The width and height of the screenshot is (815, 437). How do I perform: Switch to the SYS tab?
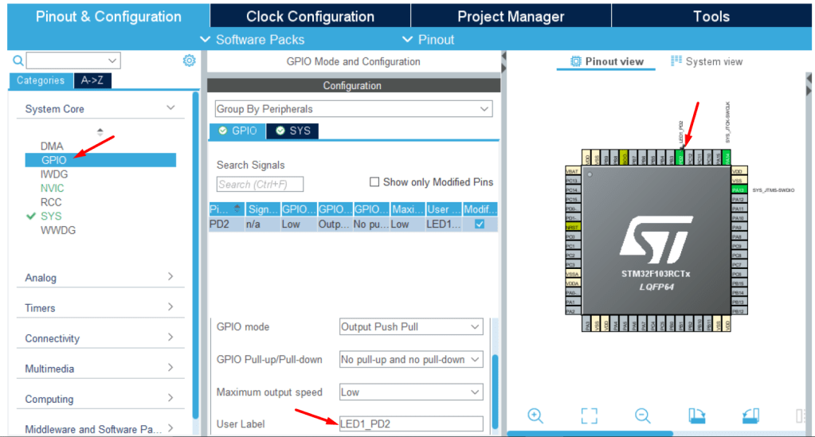(292, 131)
